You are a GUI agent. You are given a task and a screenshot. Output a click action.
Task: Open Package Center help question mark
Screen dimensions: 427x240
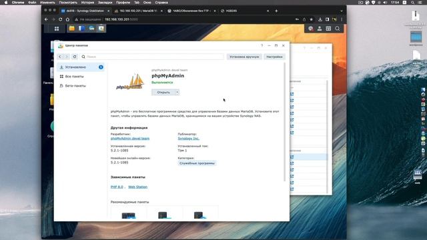point(262,45)
